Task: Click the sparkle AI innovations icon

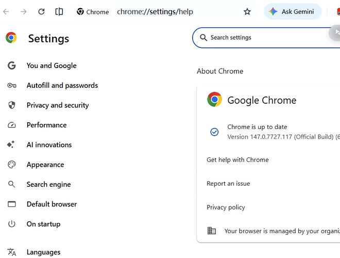Action: point(11,144)
